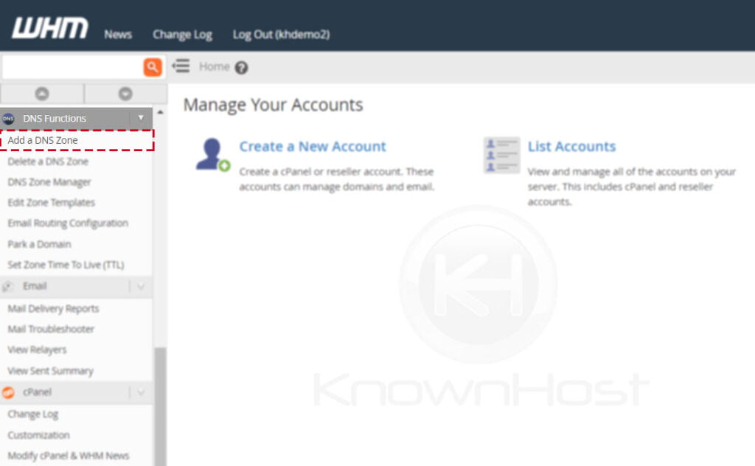Click the List Accounts icon
Viewport: 755px width, 466px height.
501,155
